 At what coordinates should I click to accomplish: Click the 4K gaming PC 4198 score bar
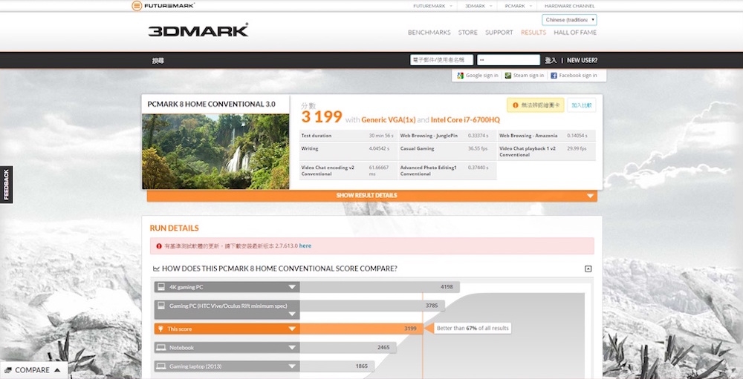click(380, 287)
